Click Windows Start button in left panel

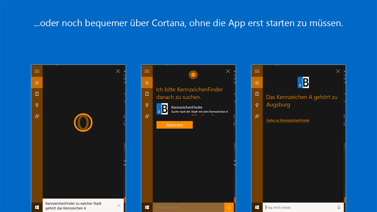point(37,207)
